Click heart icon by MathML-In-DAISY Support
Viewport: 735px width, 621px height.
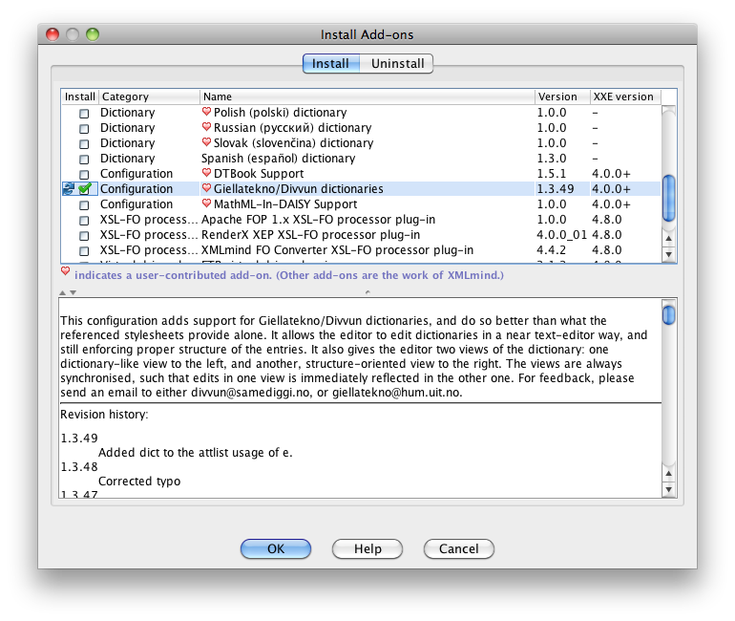tap(206, 203)
